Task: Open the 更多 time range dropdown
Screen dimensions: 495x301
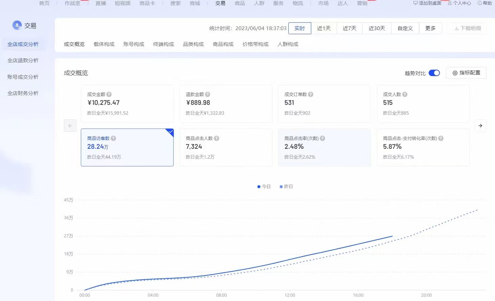Action: tap(430, 28)
